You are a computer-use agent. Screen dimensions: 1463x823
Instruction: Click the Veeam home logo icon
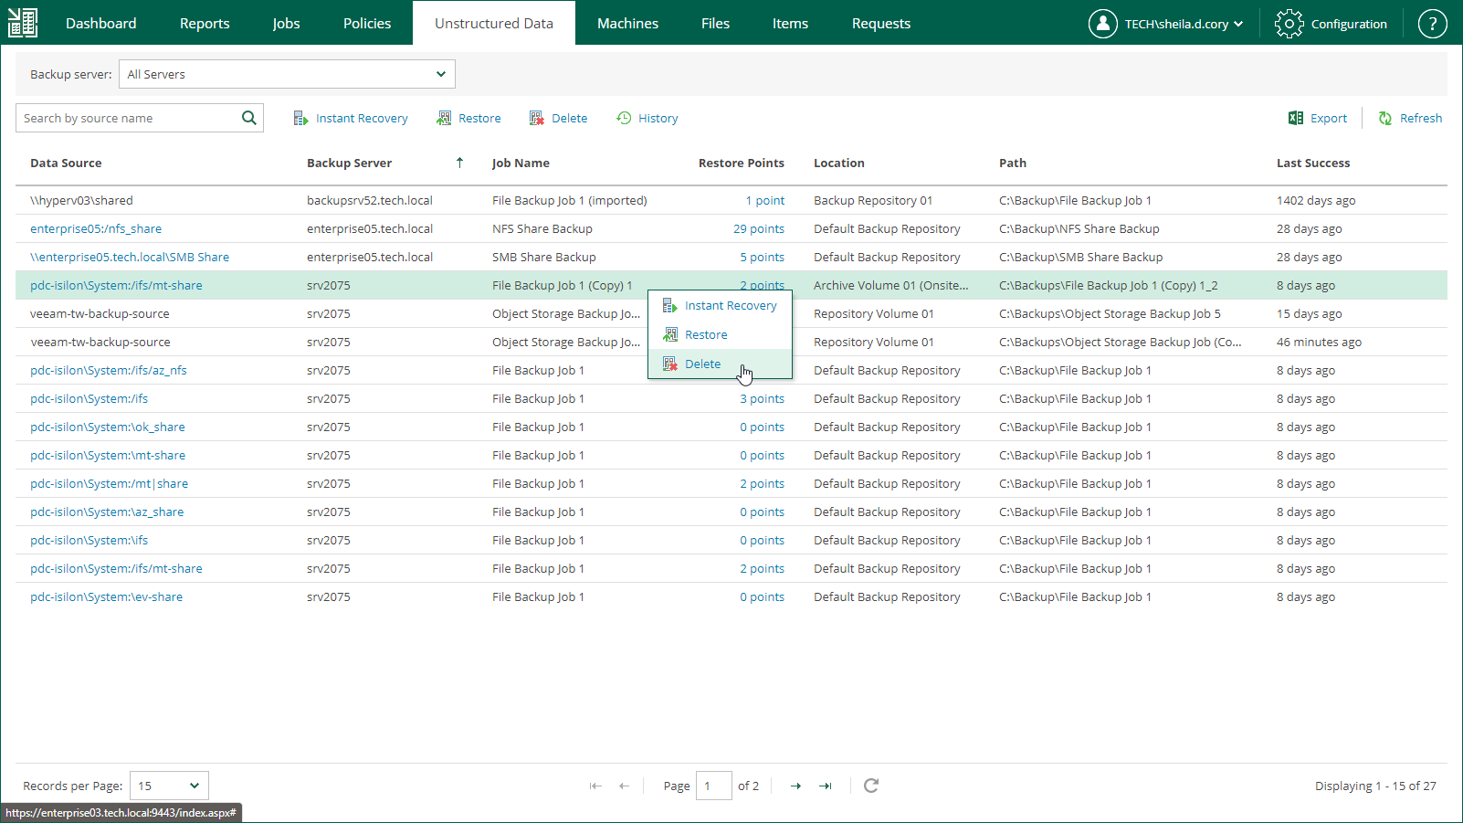point(23,23)
